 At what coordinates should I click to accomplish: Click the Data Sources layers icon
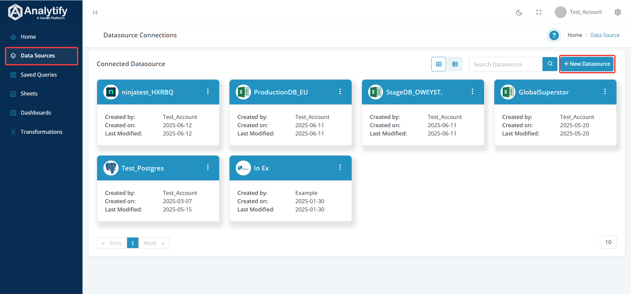tap(13, 56)
